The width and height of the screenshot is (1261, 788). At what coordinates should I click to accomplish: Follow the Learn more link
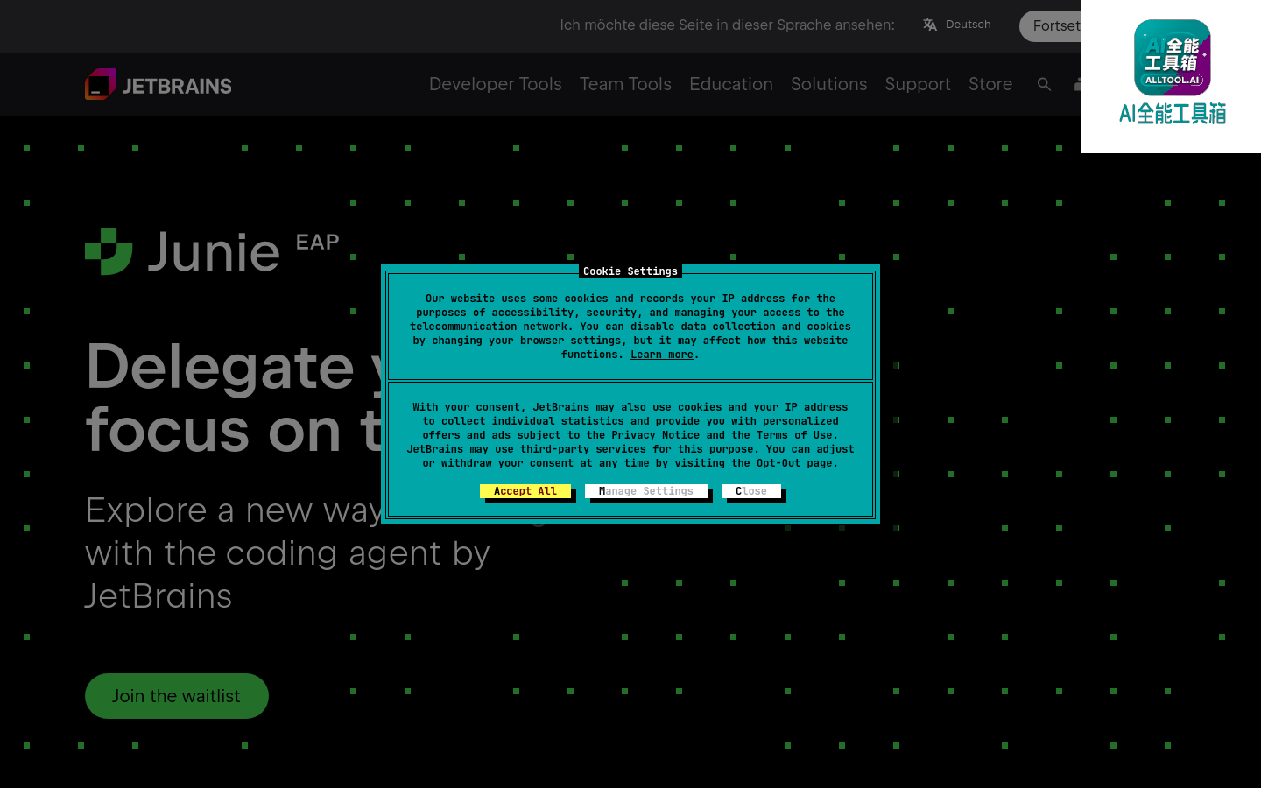662,355
